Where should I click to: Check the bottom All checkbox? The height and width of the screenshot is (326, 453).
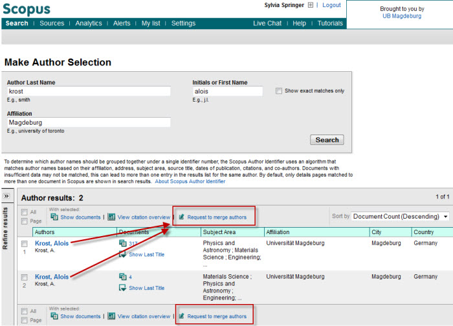tap(25, 311)
